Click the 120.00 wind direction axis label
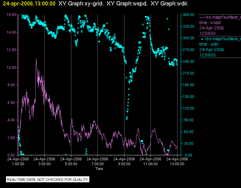The width and height of the screenshot is (241, 188). [189, 108]
